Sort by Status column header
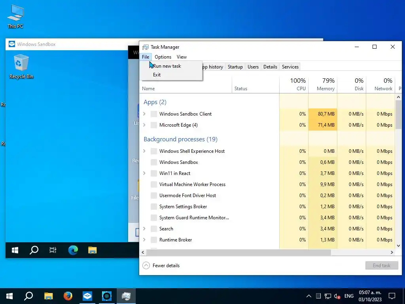The image size is (405, 304). tap(255, 85)
